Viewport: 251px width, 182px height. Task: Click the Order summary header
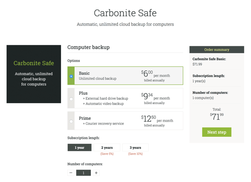(x=217, y=50)
